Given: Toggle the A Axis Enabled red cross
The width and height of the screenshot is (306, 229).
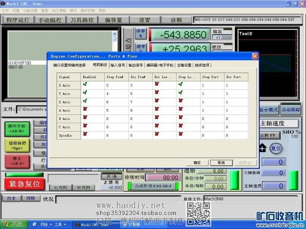Looking at the screenshot, I should pos(85,110).
